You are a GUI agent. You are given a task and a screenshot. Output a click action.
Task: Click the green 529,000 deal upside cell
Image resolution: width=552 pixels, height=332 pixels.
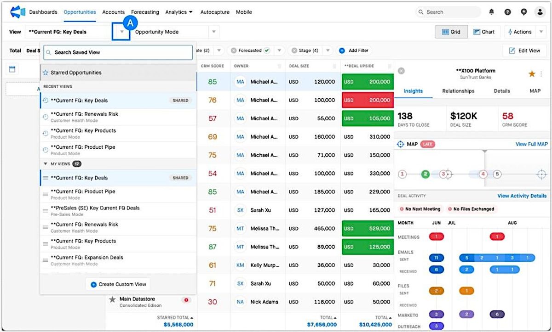point(368,229)
